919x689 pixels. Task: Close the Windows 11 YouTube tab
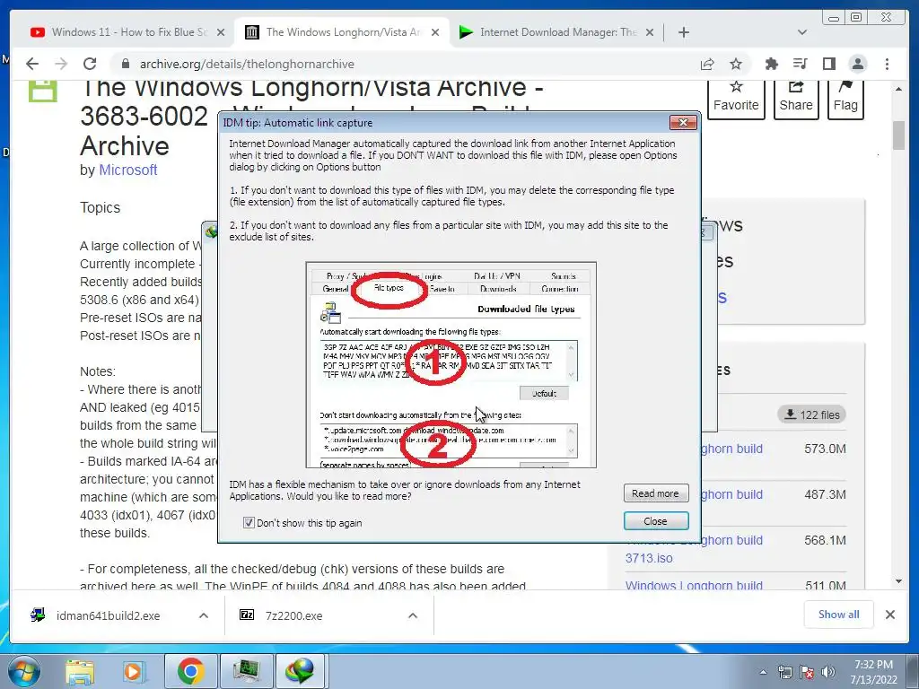pos(221,32)
